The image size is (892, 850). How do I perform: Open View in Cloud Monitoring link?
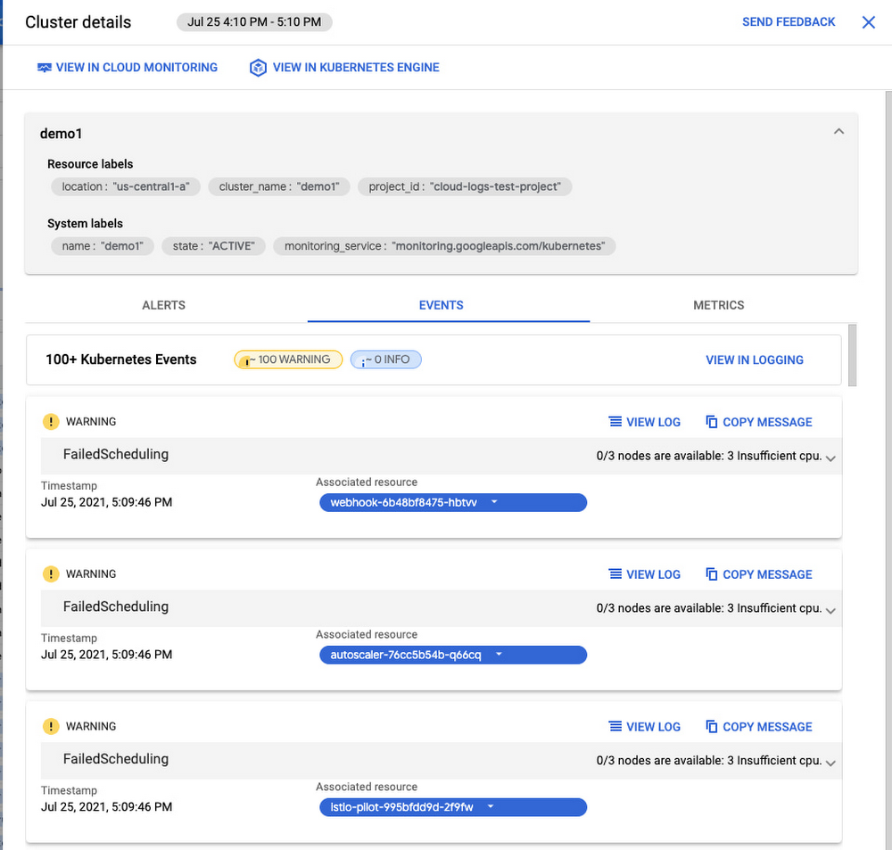point(127,67)
